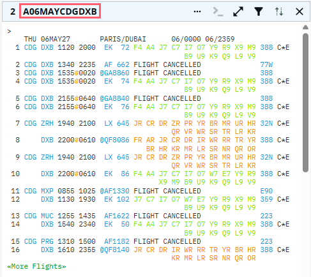Click flight number EK 102
The width and height of the screenshot is (311, 277).
click(117, 199)
